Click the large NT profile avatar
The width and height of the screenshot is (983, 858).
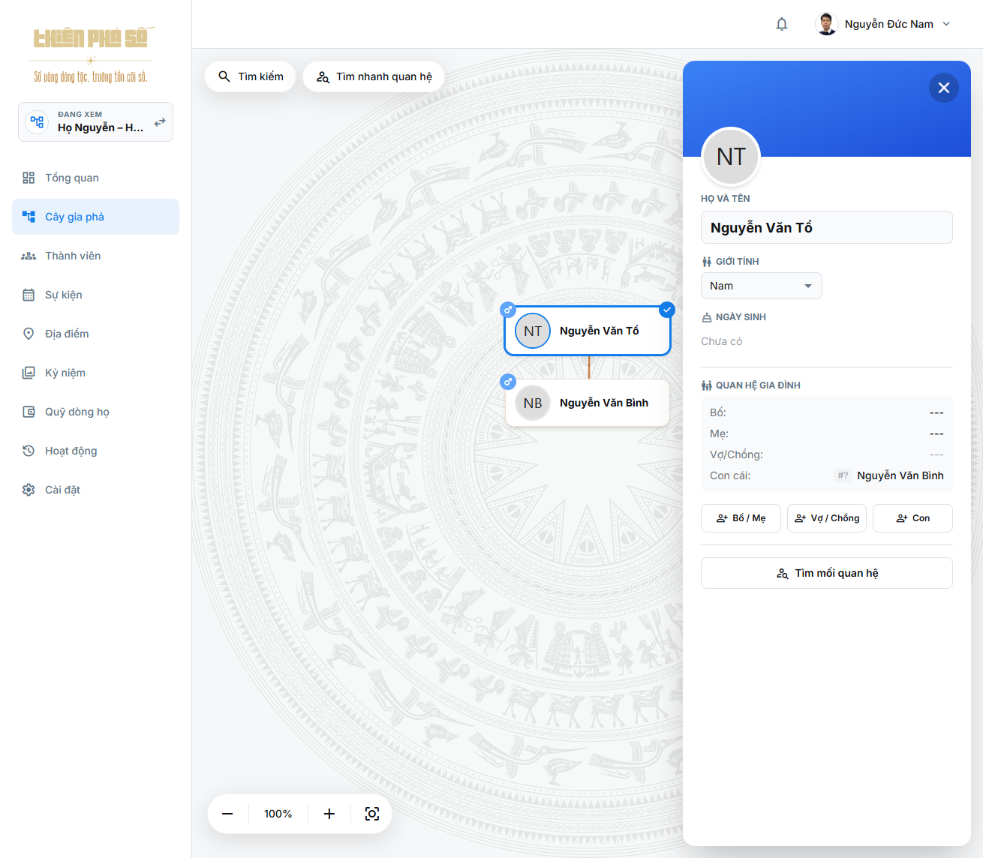coord(731,157)
